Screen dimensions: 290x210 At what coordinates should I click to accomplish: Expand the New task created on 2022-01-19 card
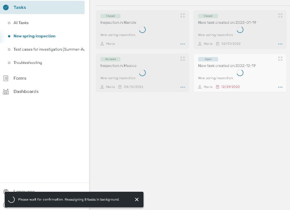[280, 16]
